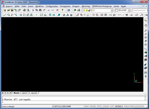Select the Donut drawing tool
This screenshot has height=109, width=149.
tap(50, 15)
